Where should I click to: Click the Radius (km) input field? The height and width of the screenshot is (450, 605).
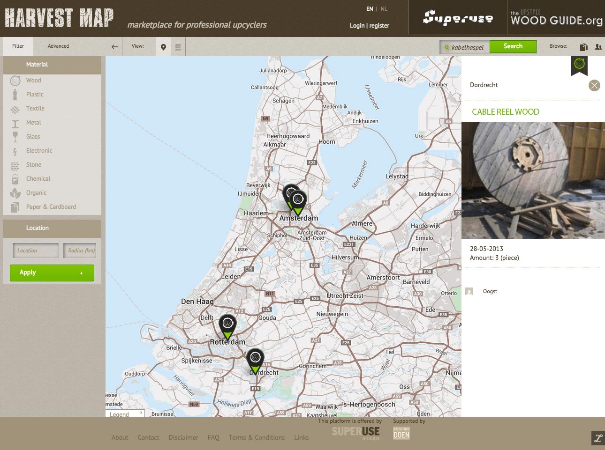pyautogui.click(x=81, y=251)
